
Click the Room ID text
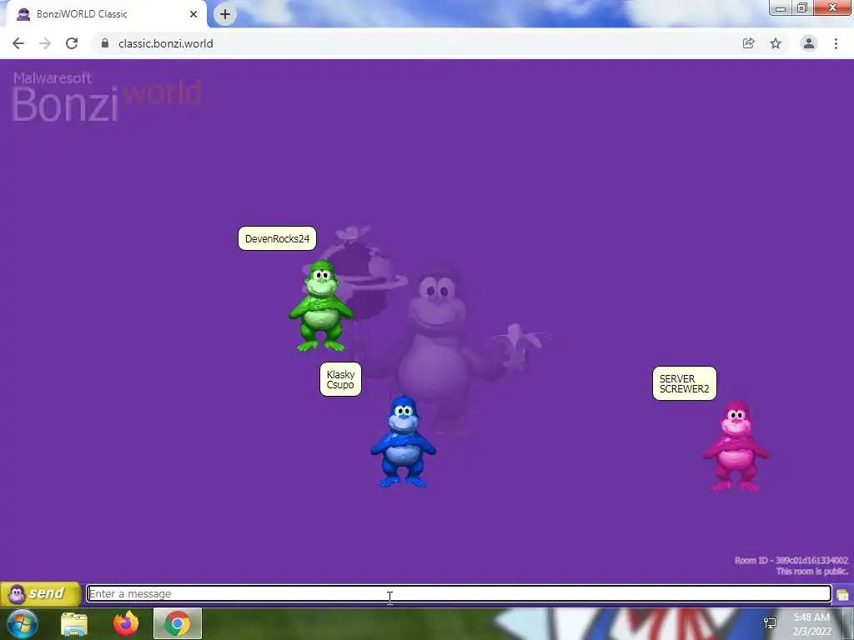(791, 561)
